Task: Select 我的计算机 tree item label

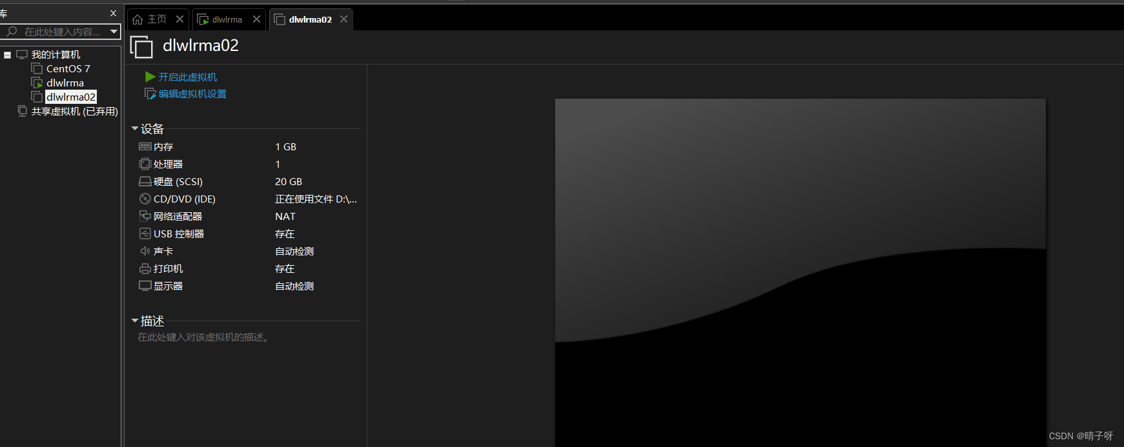Action: click(56, 54)
